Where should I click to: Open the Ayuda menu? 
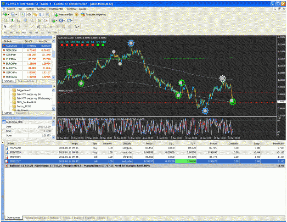tap(82, 9)
